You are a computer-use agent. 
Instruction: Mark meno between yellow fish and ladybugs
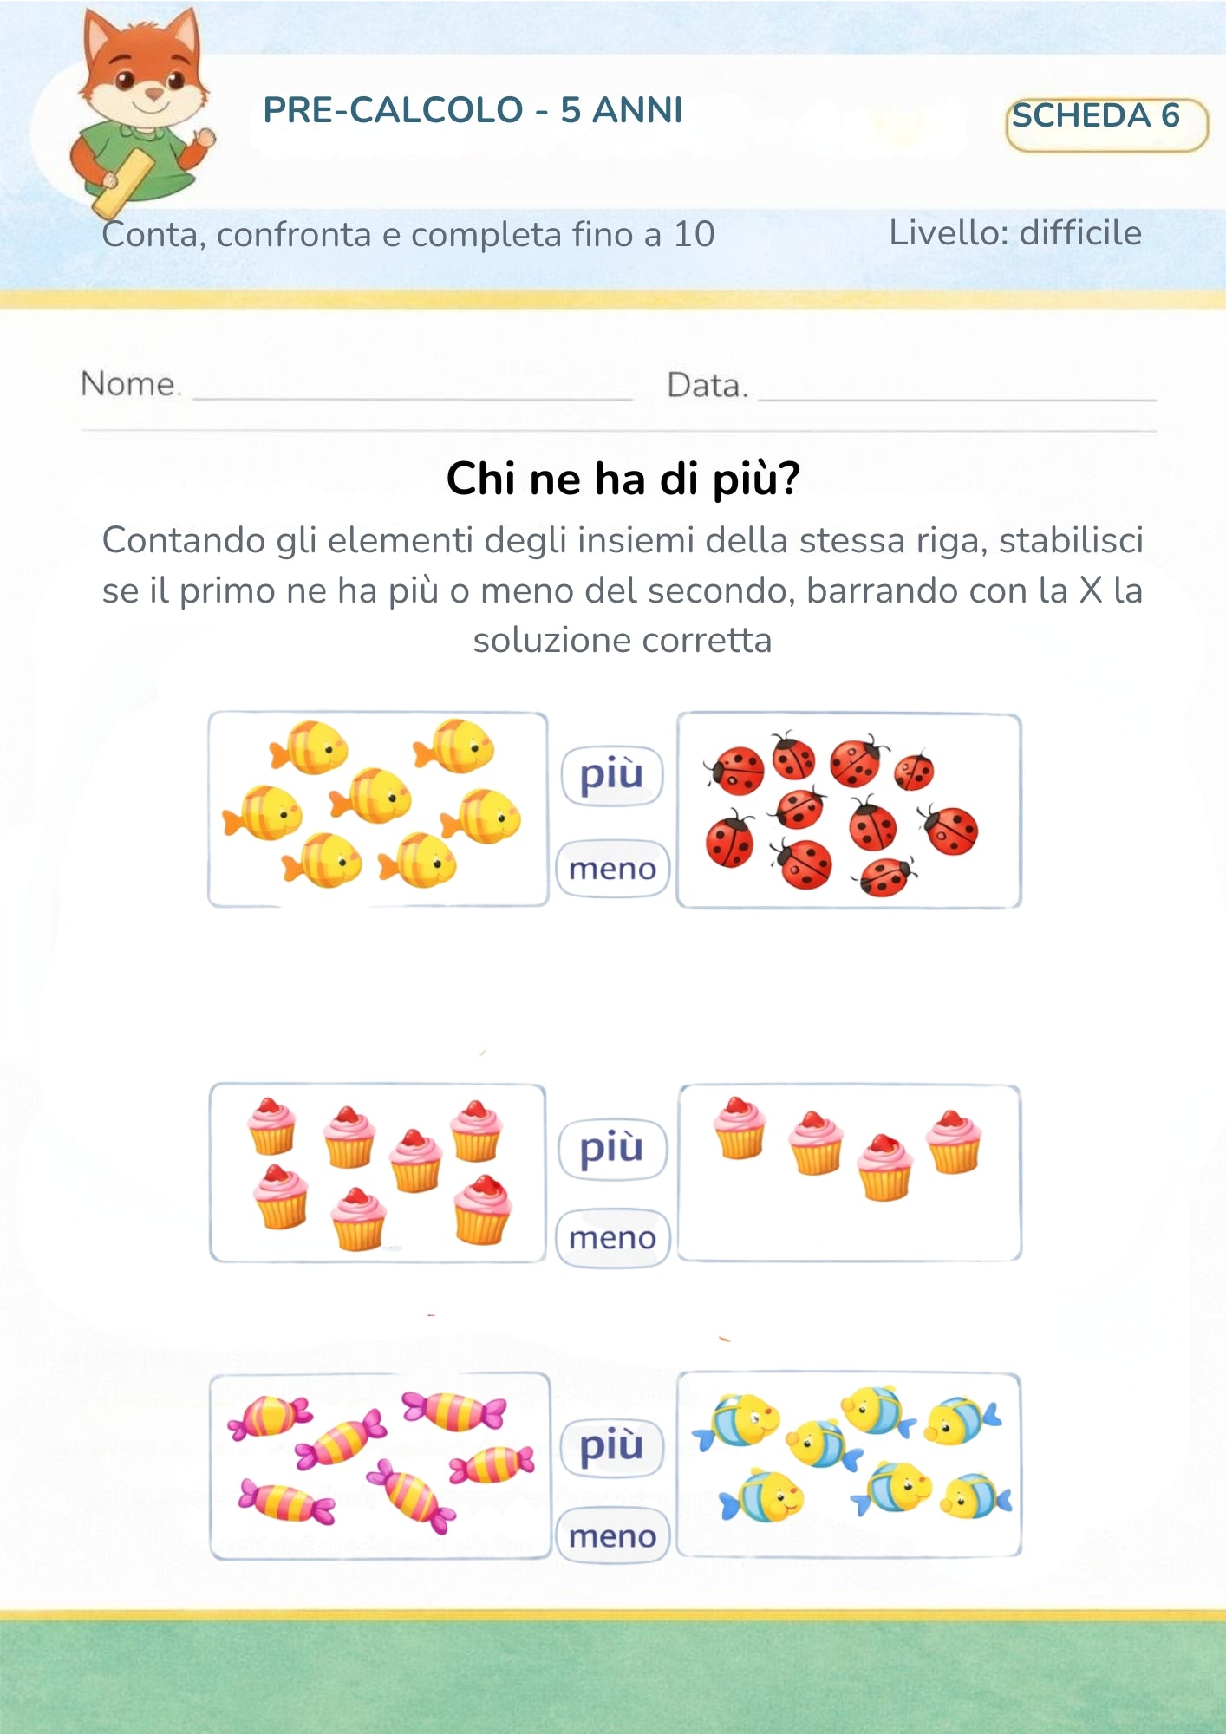[x=612, y=868]
